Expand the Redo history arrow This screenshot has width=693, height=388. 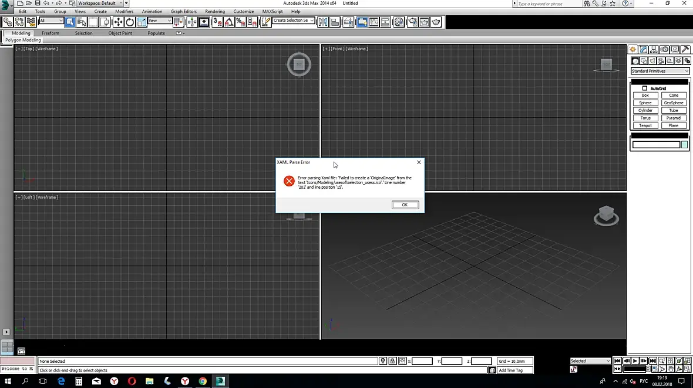[65, 3]
